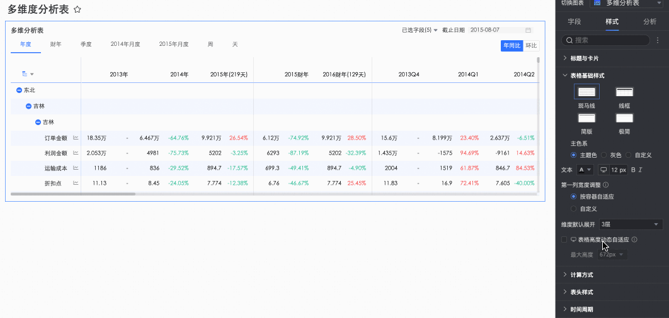669x318 pixels.
Task: Open the calendar icon in 截止日期
Action: tap(528, 30)
